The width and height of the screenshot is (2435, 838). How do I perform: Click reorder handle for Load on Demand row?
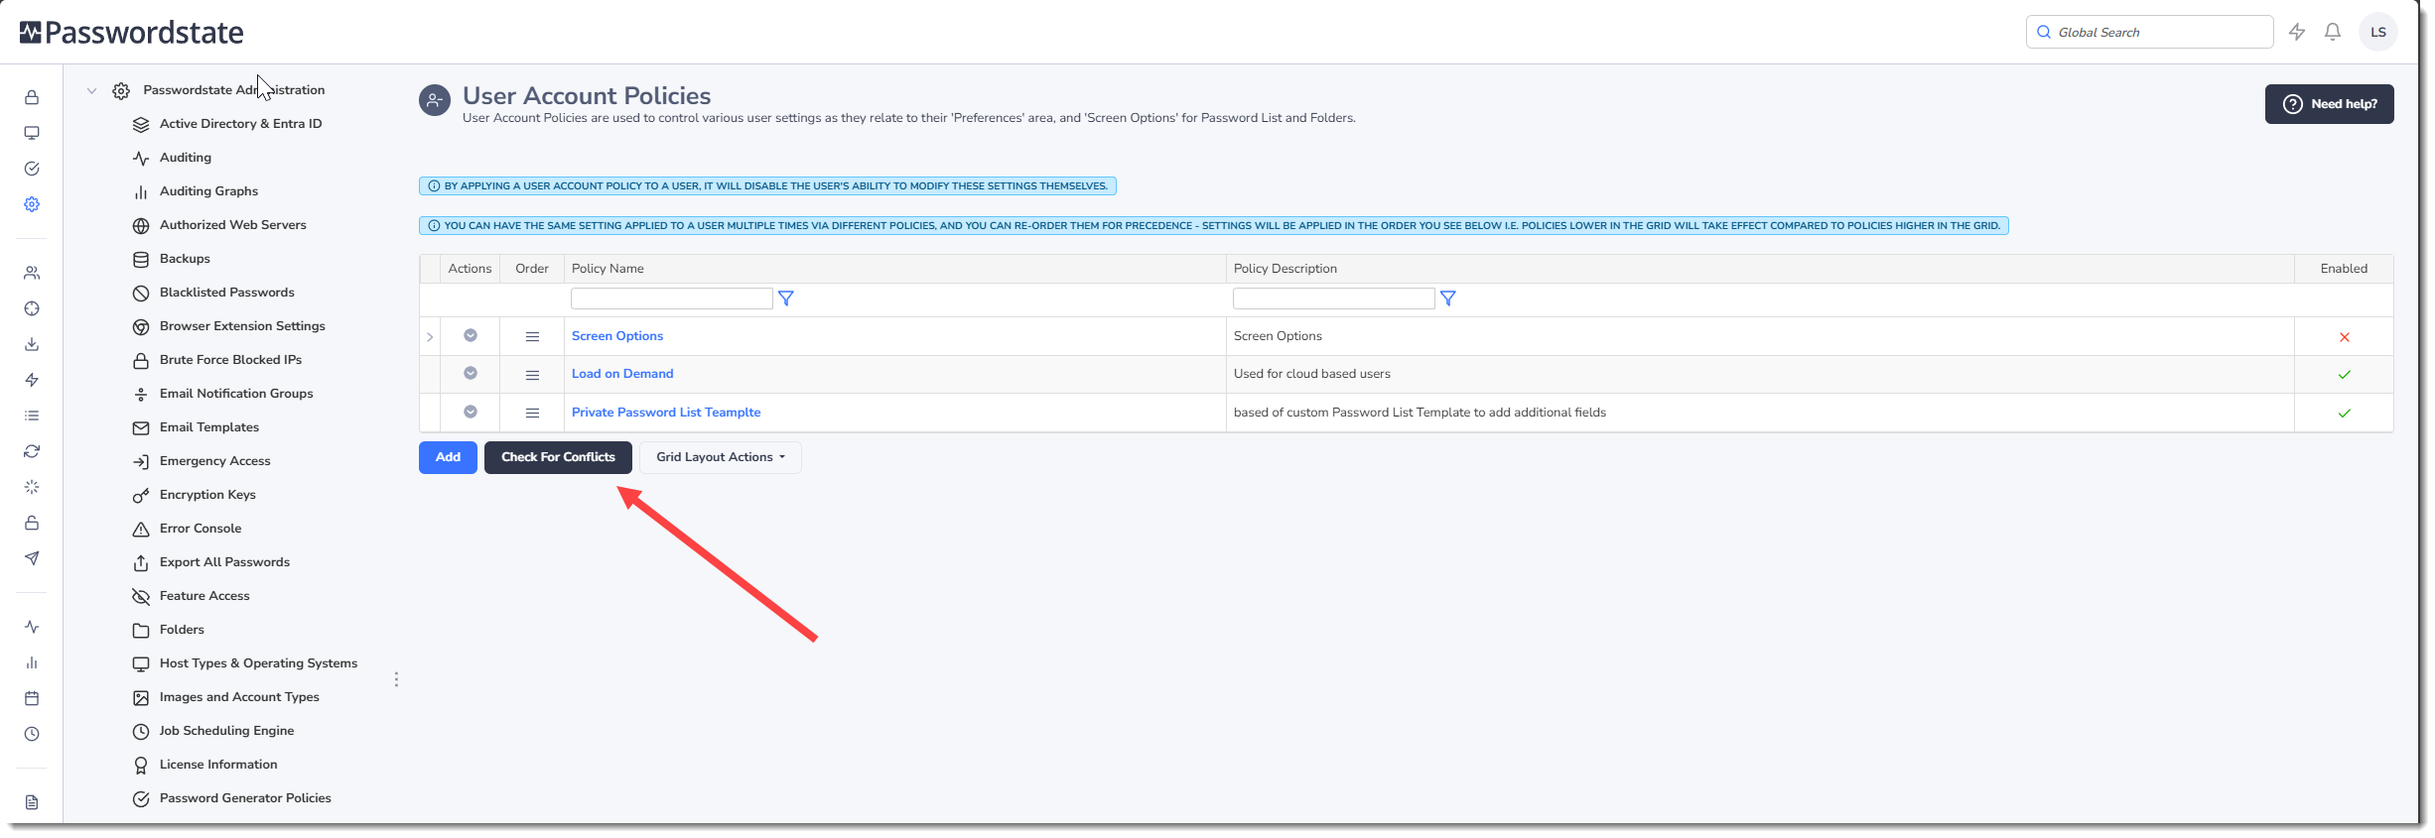pyautogui.click(x=532, y=375)
